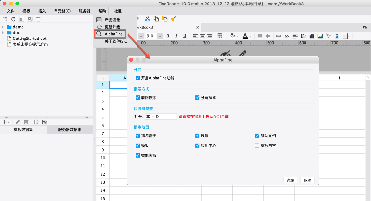This screenshot has height=201, width=371.
Task: Toggle the 猜您需要 checkbox
Action: [137, 135]
